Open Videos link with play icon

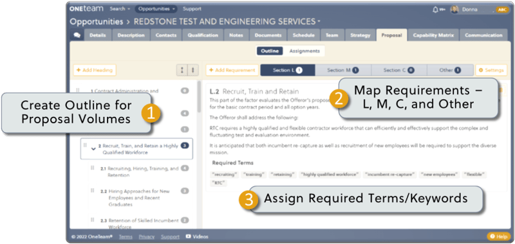197,236
